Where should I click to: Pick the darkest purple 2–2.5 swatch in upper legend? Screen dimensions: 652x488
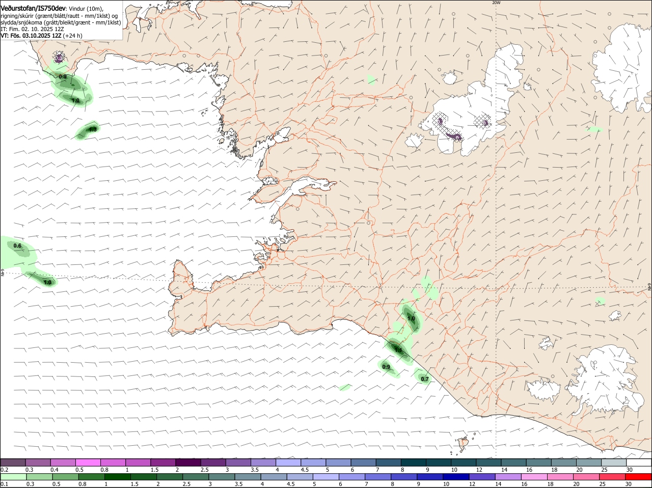click(x=189, y=463)
